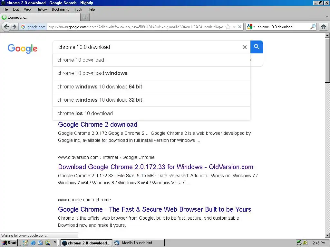The height and width of the screenshot is (247, 330).
Task: Open the History menu
Action: tap(42, 9)
